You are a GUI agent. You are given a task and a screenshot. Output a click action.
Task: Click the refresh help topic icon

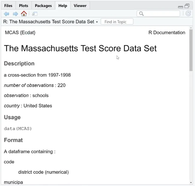click(188, 14)
